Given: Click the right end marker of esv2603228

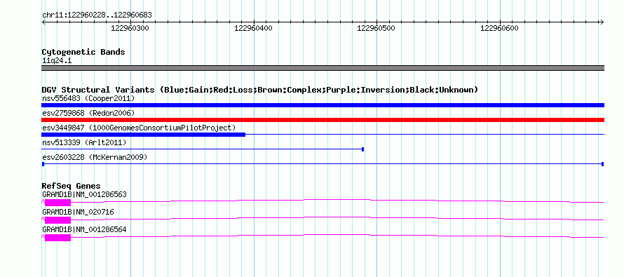Looking at the screenshot, I should (x=603, y=164).
